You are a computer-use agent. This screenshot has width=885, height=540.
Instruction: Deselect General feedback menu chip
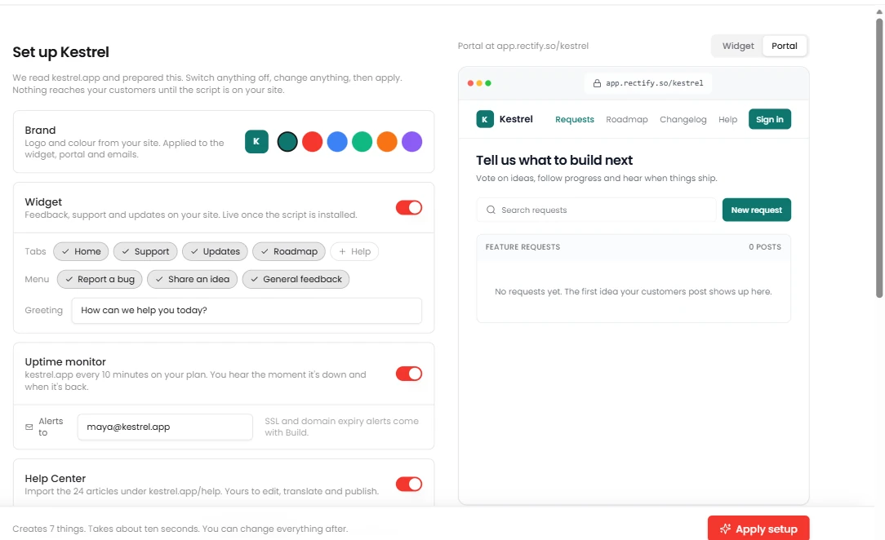coord(296,279)
